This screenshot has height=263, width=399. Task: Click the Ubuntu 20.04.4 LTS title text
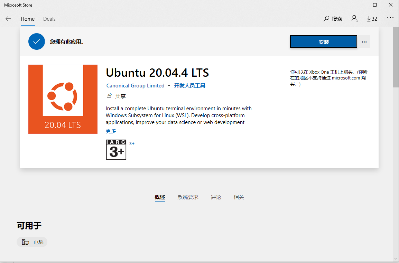click(x=157, y=73)
